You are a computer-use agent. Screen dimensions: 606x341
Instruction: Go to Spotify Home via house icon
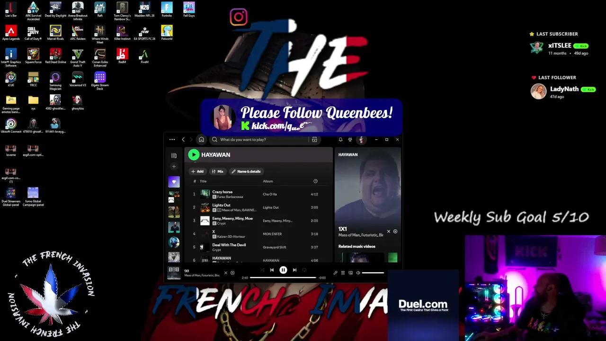click(x=201, y=140)
